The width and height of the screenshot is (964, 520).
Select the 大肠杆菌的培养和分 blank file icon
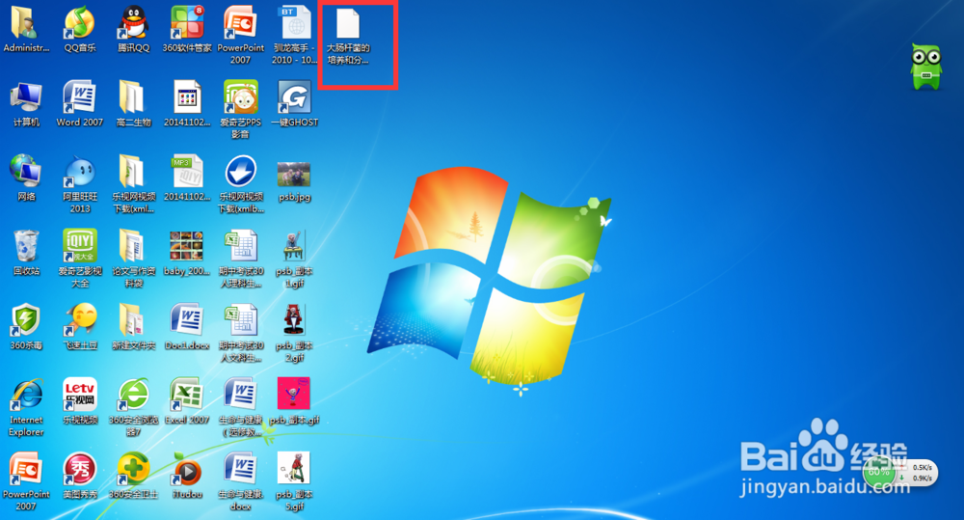[348, 23]
